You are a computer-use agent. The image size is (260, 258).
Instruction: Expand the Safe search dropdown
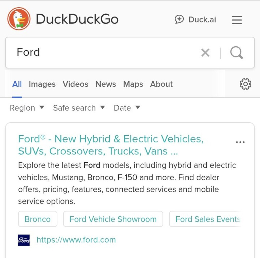[x=79, y=108]
